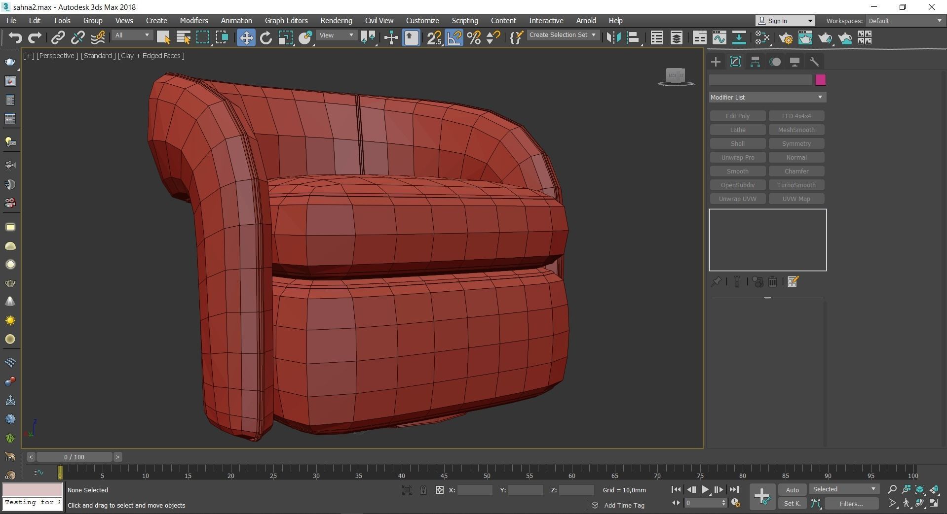This screenshot has height=514, width=947.
Task: Click the Filters... button
Action: [x=851, y=504]
